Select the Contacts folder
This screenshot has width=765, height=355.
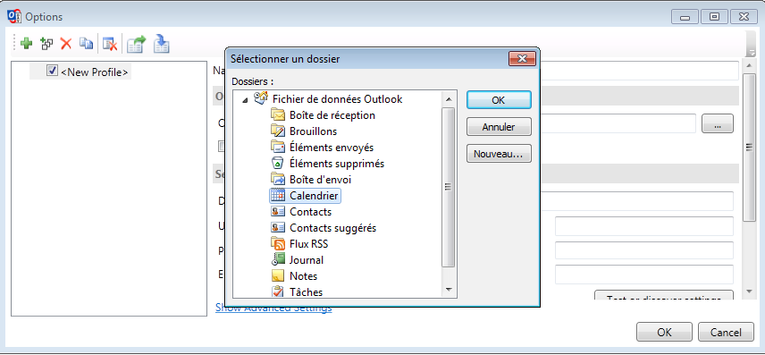click(x=311, y=212)
